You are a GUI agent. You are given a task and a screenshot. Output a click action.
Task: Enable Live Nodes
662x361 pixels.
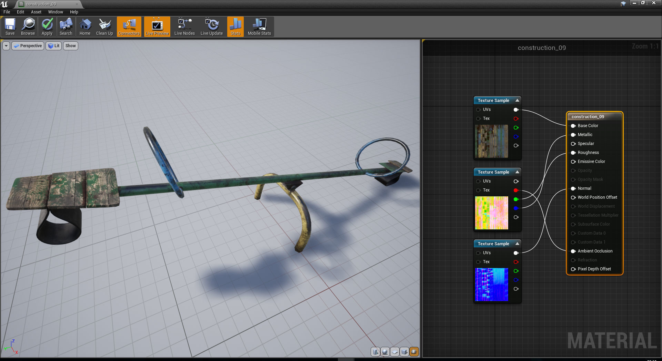[184, 27]
